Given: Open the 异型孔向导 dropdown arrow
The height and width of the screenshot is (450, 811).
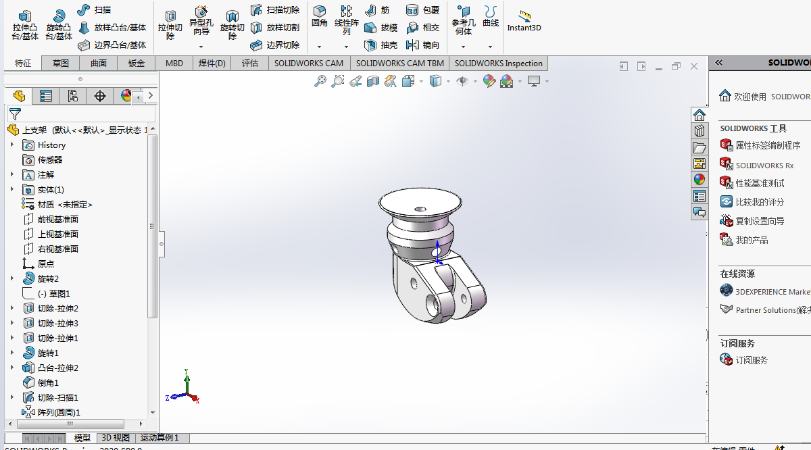Looking at the screenshot, I should point(201,47).
